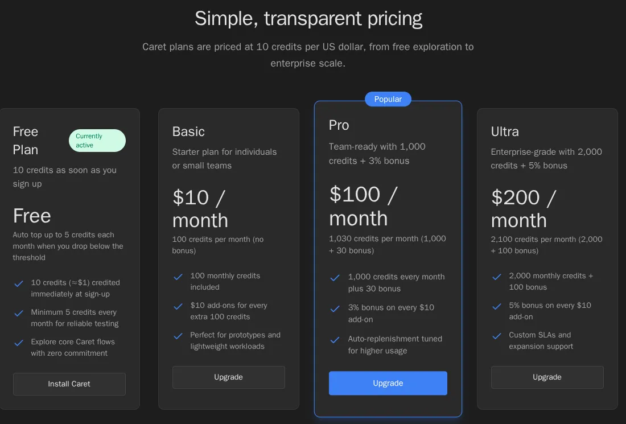Click checkmark beside 1,000 credits every month
626x424 pixels.
tap(335, 278)
